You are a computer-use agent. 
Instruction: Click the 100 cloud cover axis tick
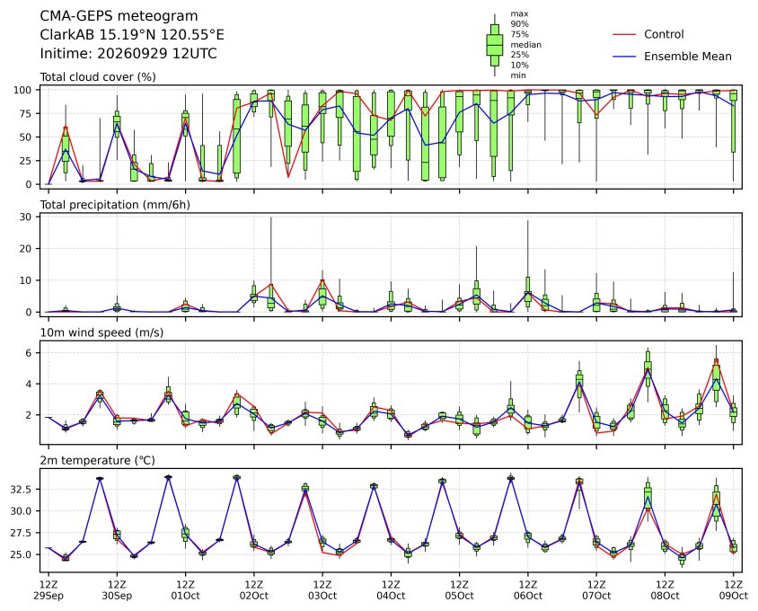click(x=22, y=90)
